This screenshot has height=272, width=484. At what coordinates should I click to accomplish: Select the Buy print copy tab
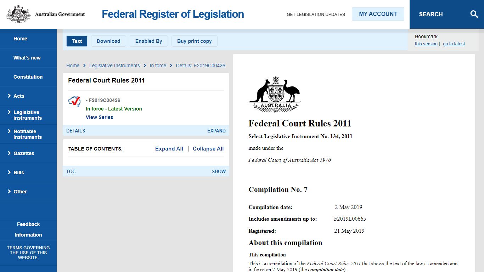195,41
